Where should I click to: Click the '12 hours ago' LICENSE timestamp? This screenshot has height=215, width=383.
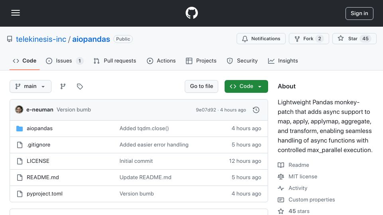click(x=245, y=161)
